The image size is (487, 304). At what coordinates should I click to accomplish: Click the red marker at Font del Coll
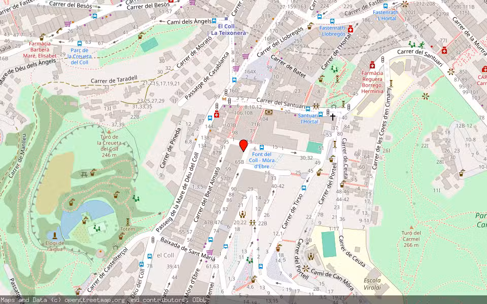coord(242,147)
